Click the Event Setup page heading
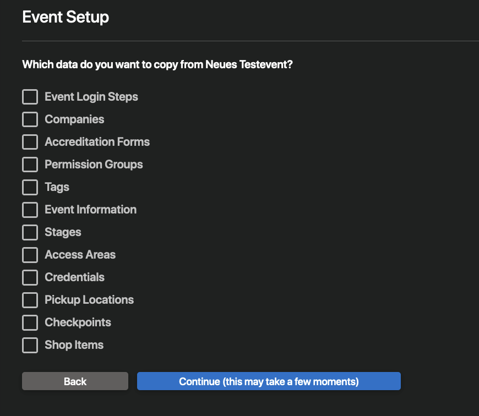Image resolution: width=479 pixels, height=416 pixels. click(x=66, y=17)
